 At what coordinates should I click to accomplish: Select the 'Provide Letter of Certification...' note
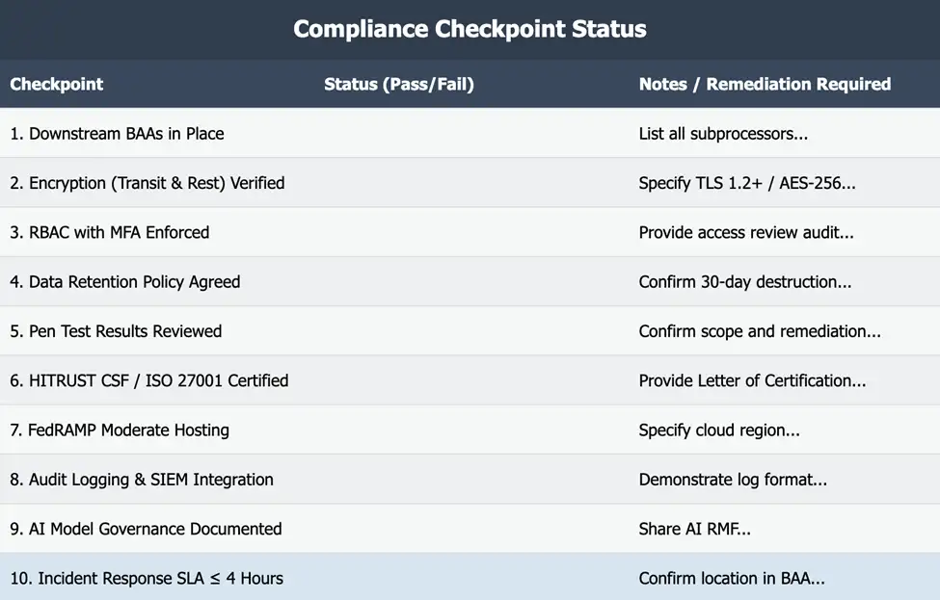(x=752, y=380)
